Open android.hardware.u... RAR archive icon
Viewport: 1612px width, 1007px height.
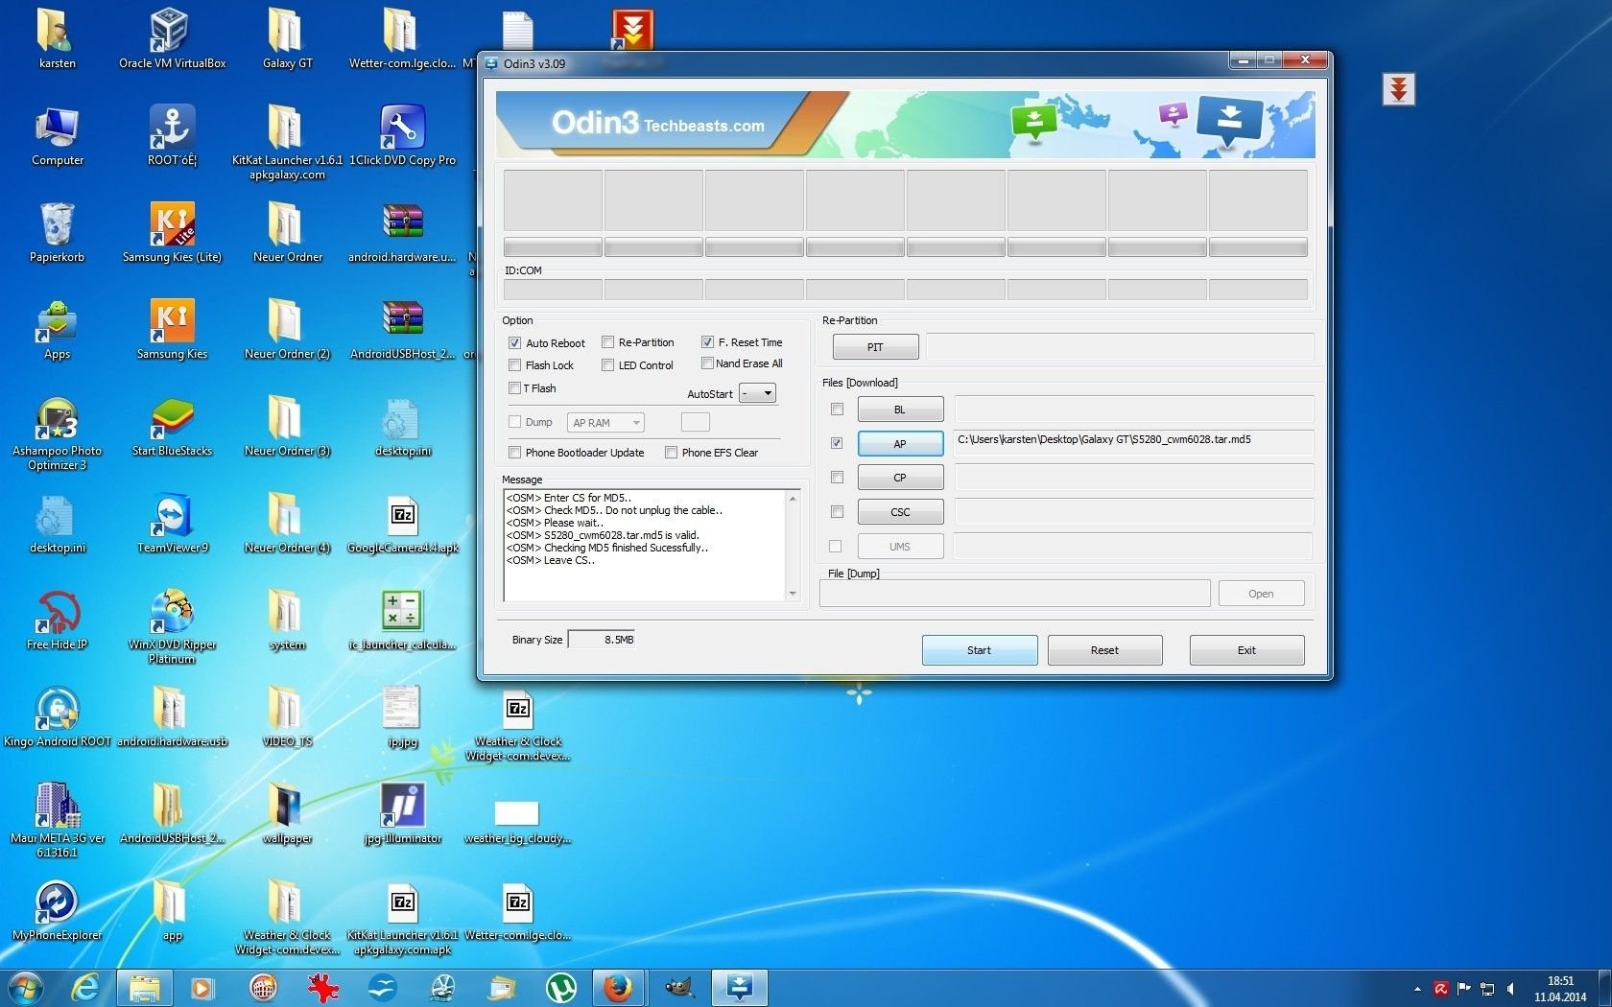point(402,232)
